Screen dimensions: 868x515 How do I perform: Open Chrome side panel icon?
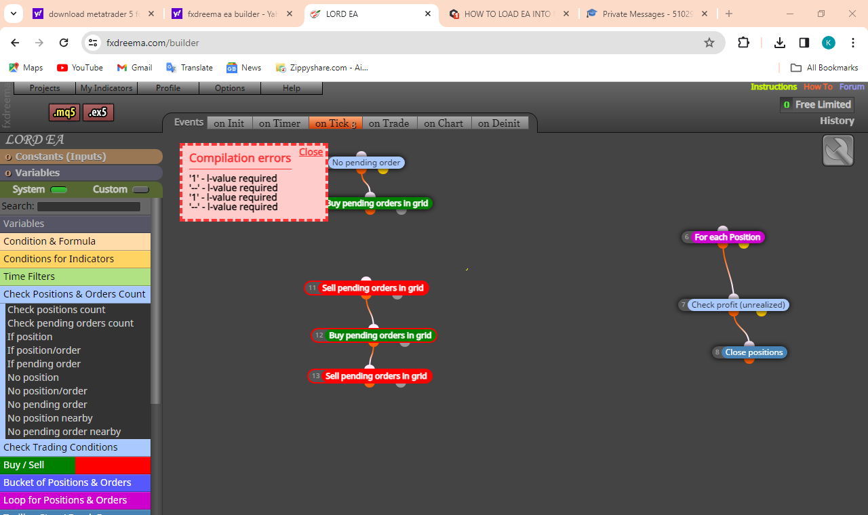pos(804,43)
